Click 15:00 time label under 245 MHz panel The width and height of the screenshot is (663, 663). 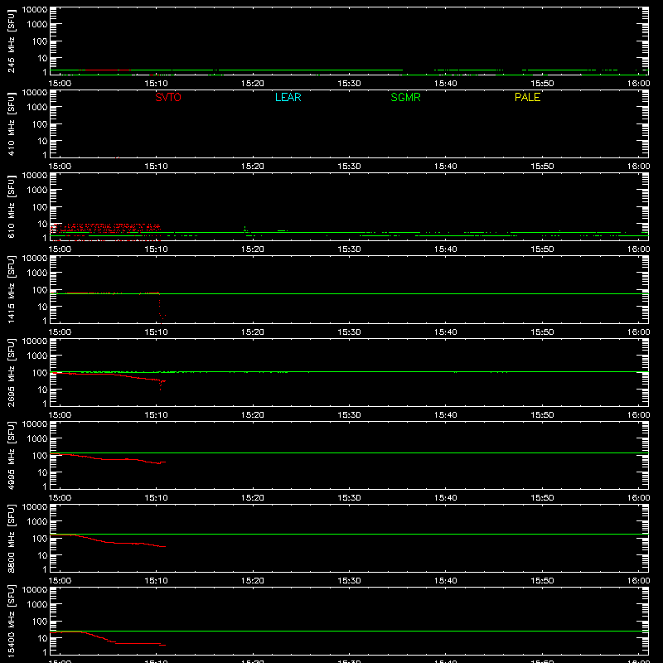click(x=60, y=84)
